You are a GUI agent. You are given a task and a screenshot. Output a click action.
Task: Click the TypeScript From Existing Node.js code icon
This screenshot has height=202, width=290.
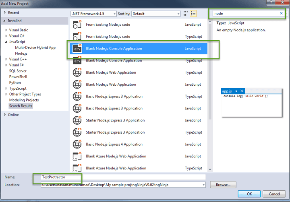pos(77,36)
